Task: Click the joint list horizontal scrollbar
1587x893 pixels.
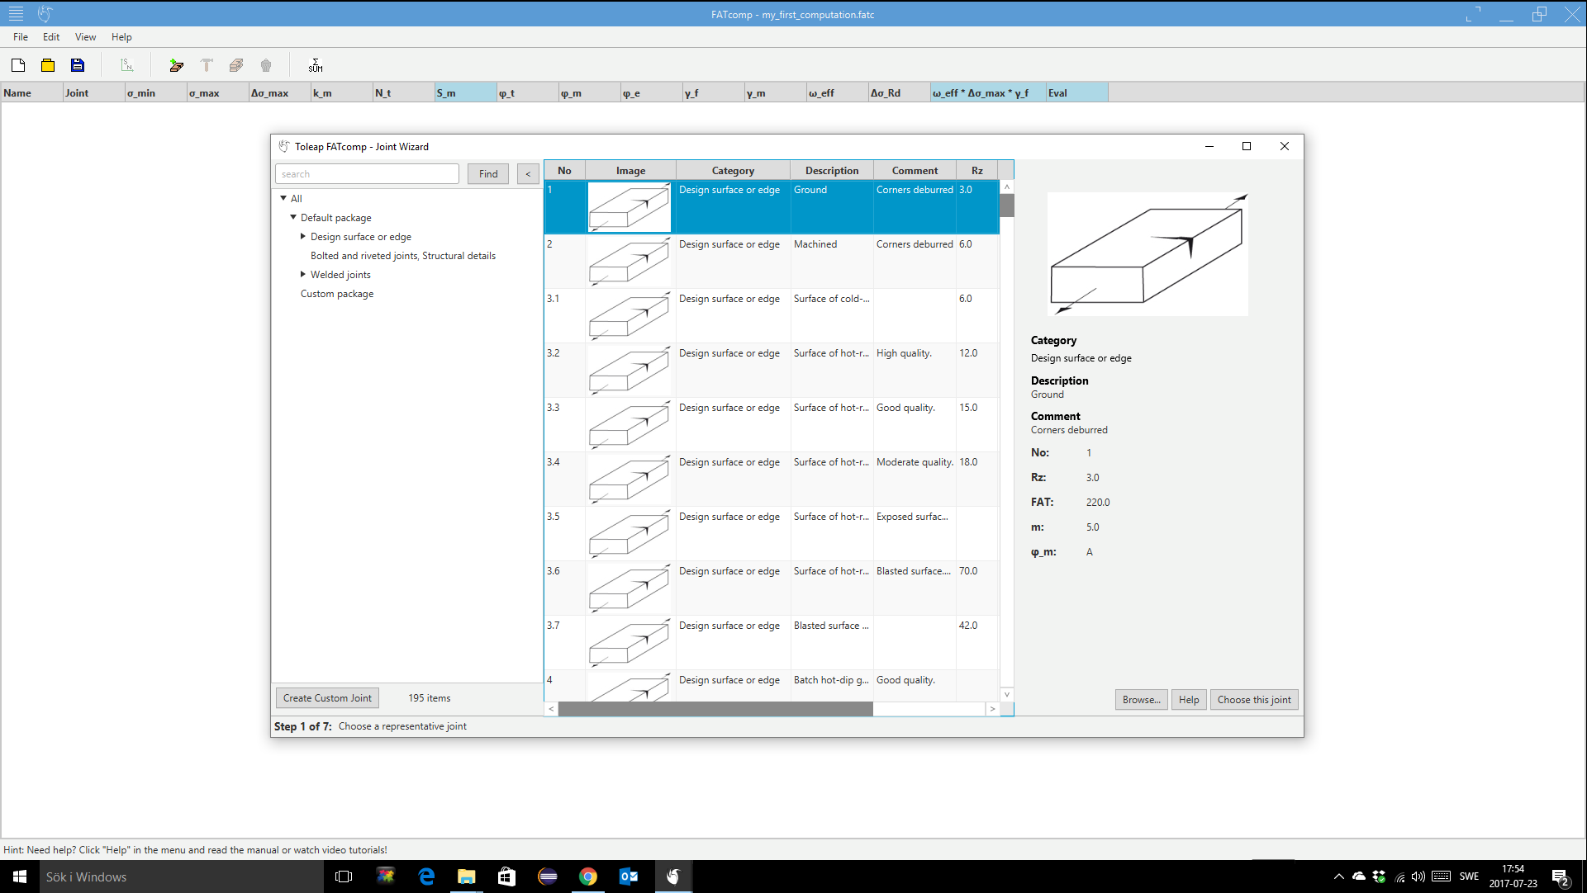Action: [x=715, y=709]
